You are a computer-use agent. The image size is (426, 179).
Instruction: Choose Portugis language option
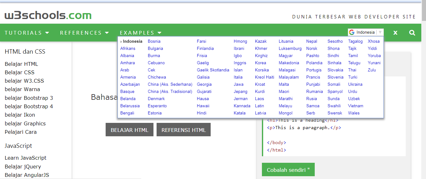(x=314, y=70)
